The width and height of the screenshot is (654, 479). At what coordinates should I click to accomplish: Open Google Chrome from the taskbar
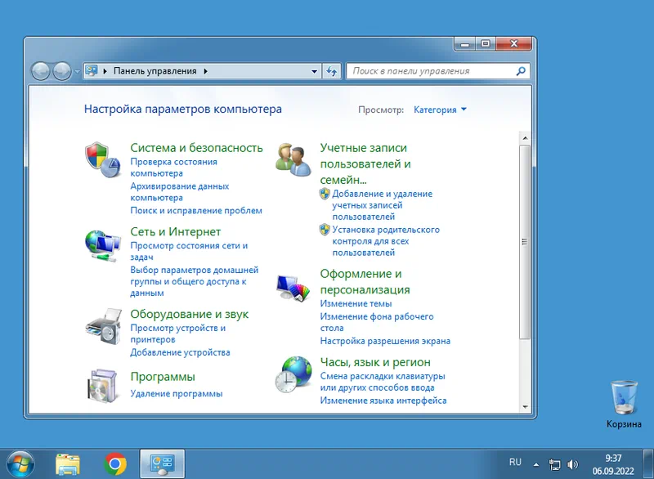click(115, 464)
